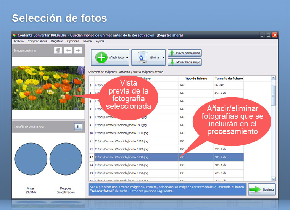Screen dimensions: 290x210
Task: Expand the Eliminar dropdown arrow
Action: tap(163, 58)
